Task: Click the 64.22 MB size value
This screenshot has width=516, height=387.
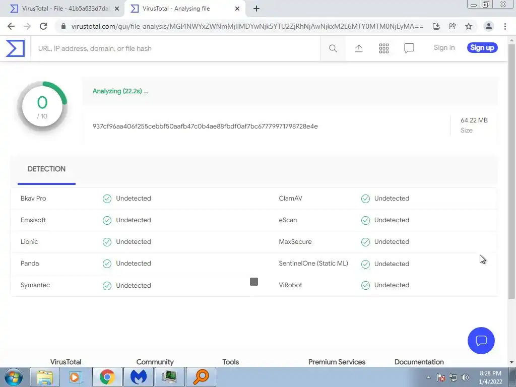Action: [x=474, y=120]
